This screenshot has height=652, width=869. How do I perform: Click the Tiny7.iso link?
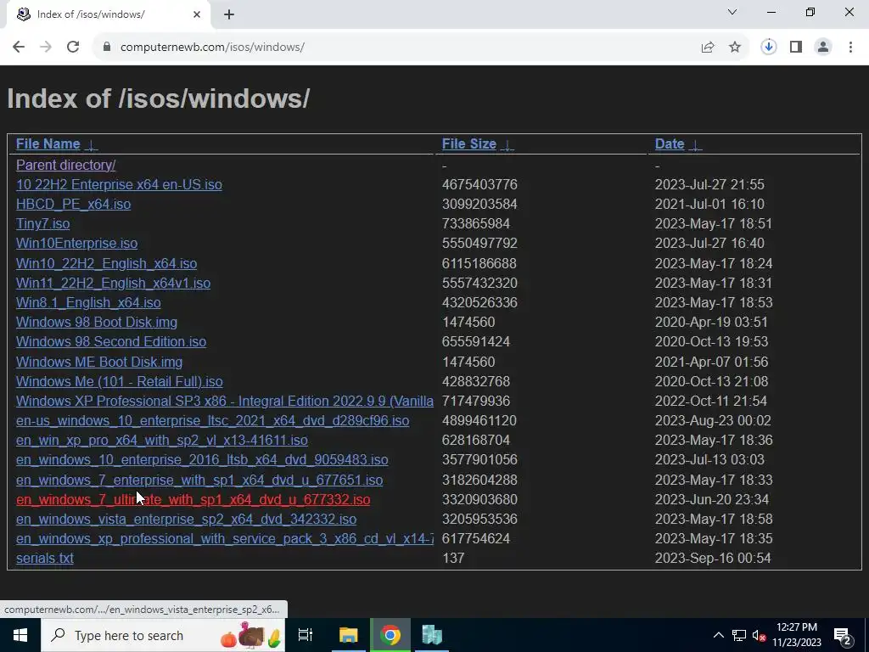pos(42,223)
